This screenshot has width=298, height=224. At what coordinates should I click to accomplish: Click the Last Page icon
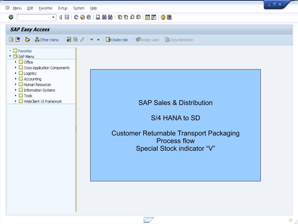(x=138, y=17)
